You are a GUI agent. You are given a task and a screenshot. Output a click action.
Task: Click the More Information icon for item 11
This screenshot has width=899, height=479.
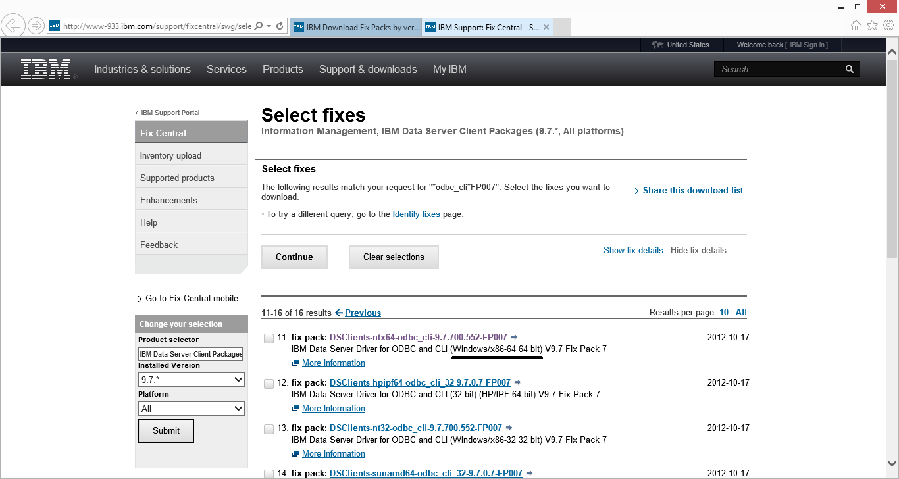click(x=295, y=363)
